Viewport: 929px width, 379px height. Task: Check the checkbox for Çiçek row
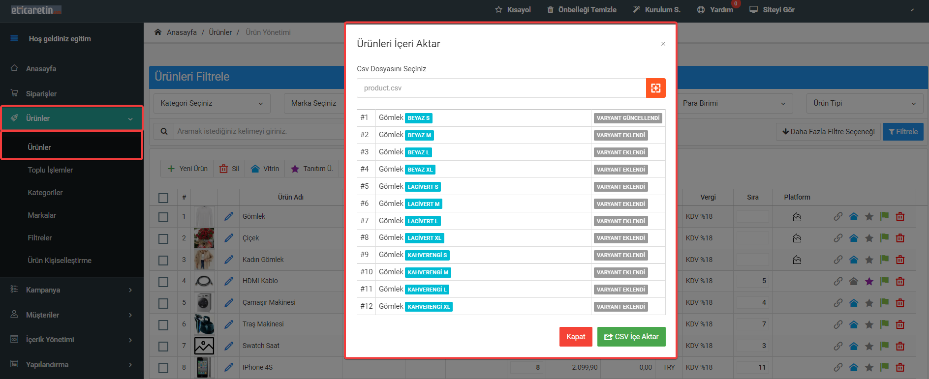[x=163, y=238]
